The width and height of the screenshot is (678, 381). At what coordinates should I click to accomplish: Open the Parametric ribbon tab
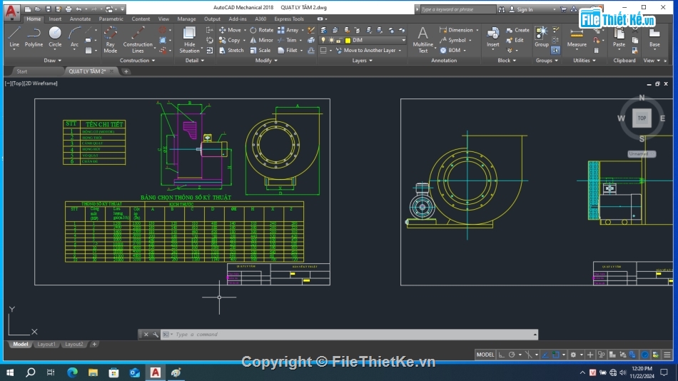pyautogui.click(x=111, y=19)
